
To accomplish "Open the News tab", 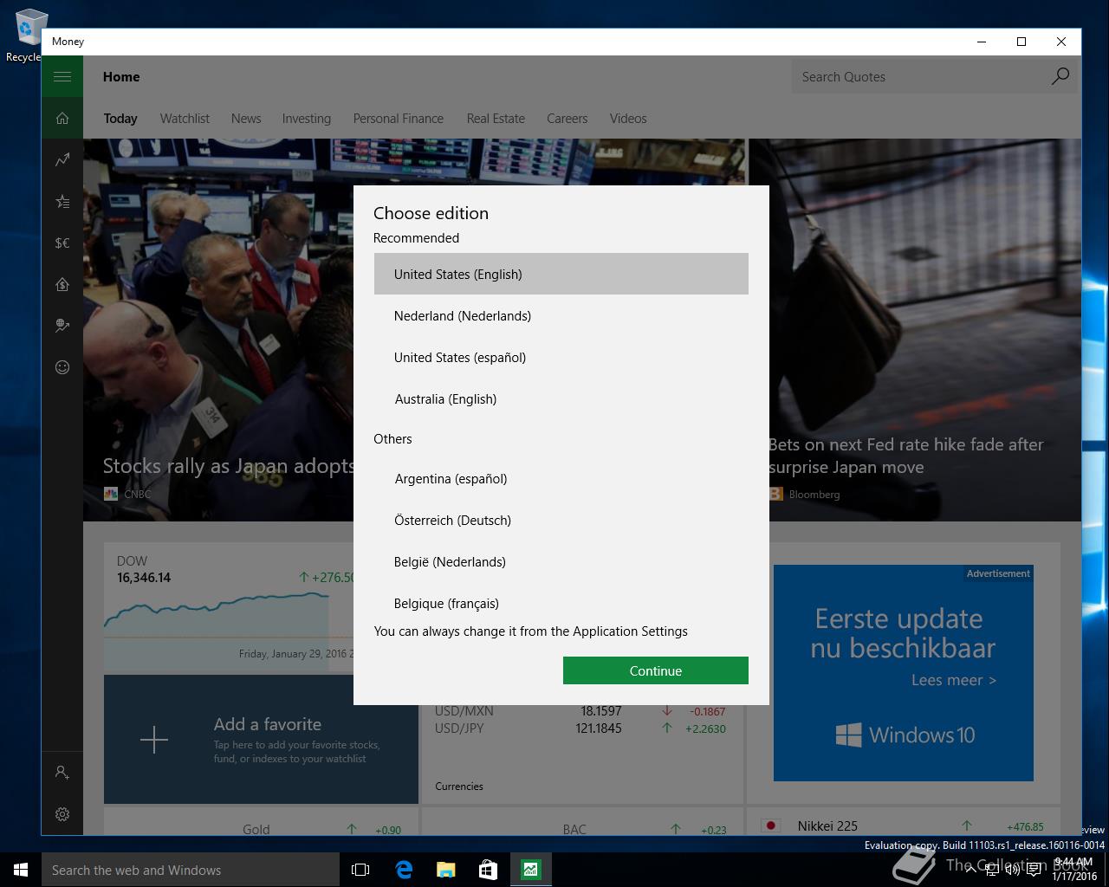I will pos(246,119).
